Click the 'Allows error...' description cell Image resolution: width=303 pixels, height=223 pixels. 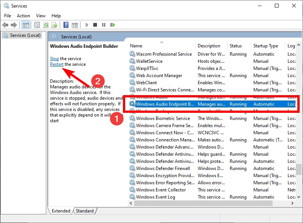point(211,183)
